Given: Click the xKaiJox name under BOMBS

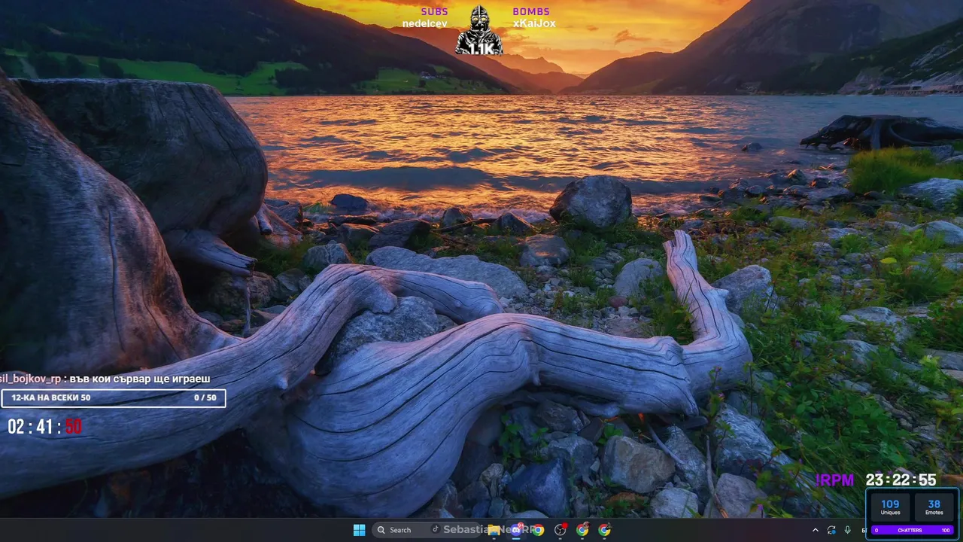Looking at the screenshot, I should 534,23.
